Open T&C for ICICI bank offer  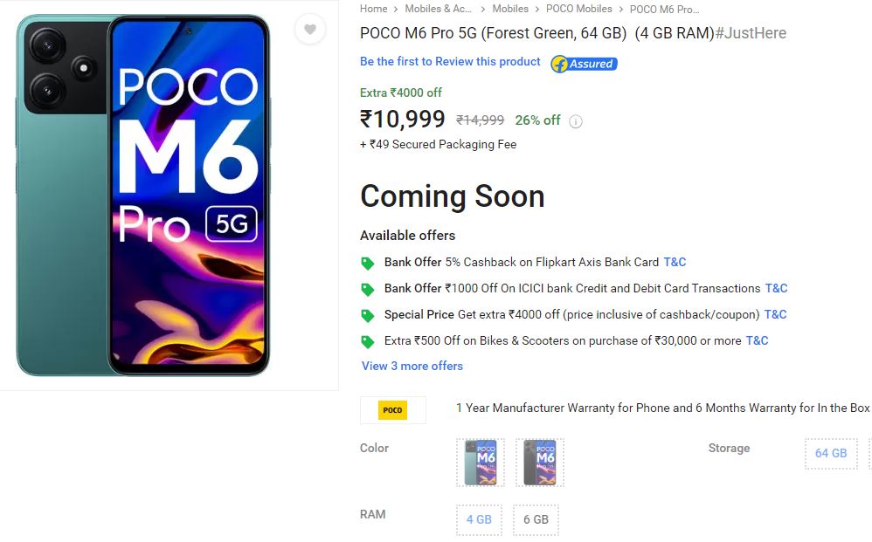click(777, 288)
